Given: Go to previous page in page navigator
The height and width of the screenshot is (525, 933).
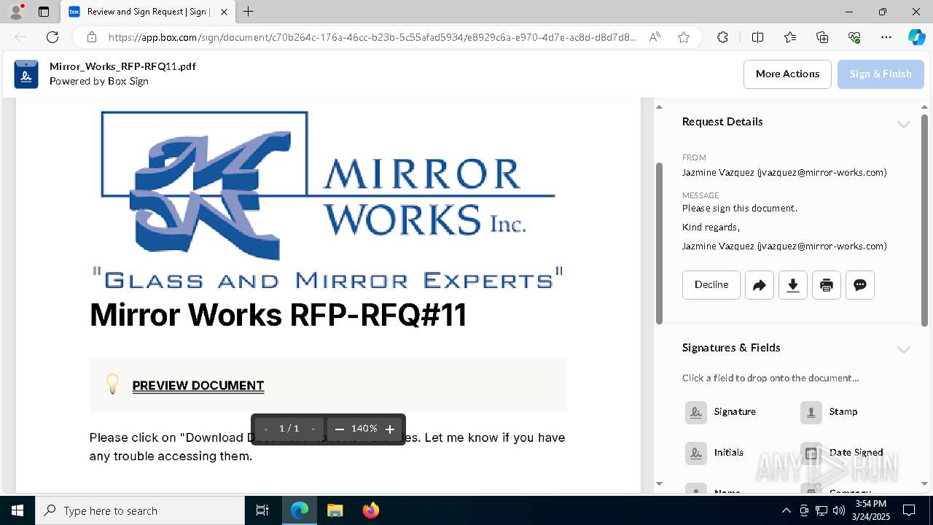Looking at the screenshot, I should pos(266,429).
